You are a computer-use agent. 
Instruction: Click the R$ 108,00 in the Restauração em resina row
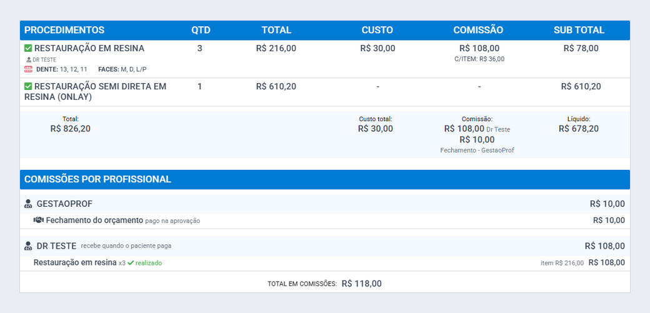tap(607, 262)
